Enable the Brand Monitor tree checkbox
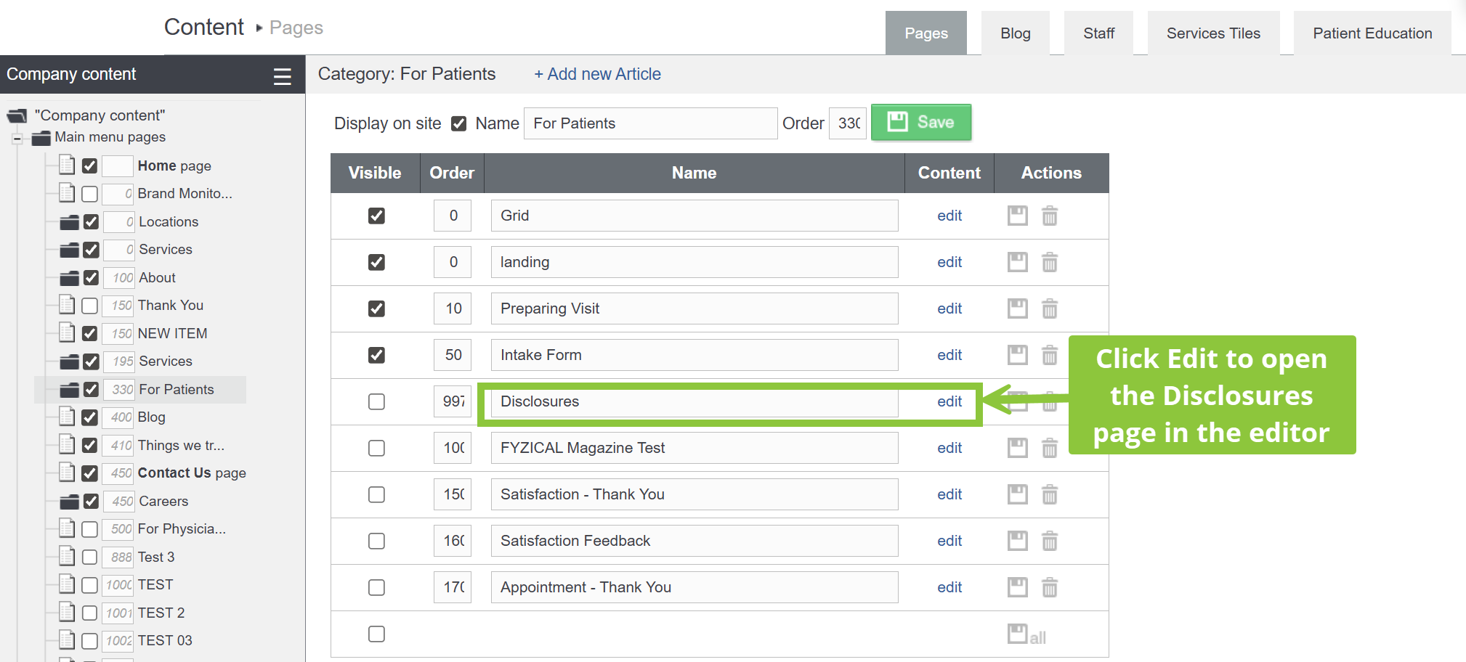The height and width of the screenshot is (662, 1466). (x=89, y=194)
